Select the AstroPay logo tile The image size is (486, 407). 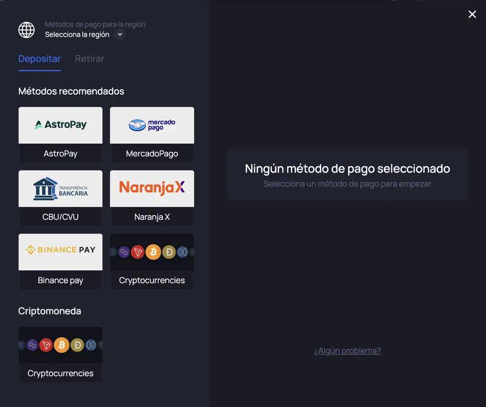(60, 125)
